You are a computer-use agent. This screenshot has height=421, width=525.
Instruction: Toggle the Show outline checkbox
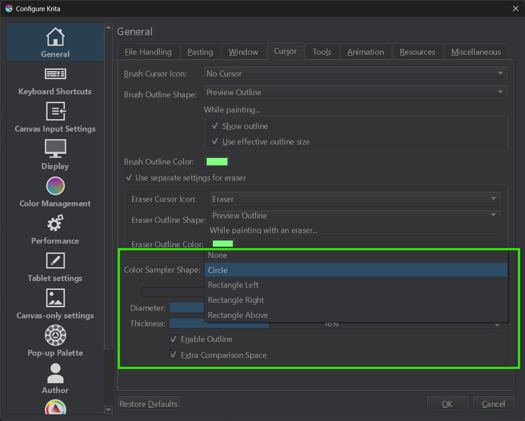[215, 126]
